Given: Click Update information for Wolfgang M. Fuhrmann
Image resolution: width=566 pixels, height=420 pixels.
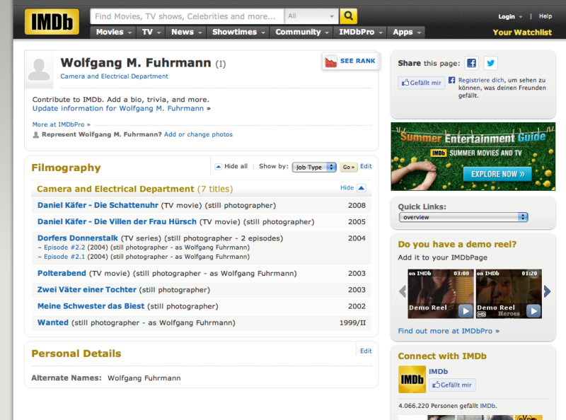Looking at the screenshot, I should (x=118, y=109).
